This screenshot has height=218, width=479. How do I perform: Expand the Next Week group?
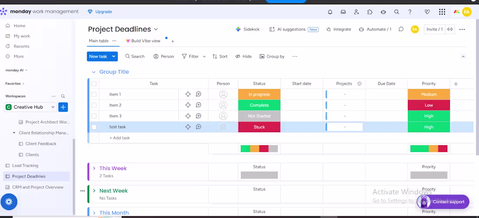coord(94,191)
